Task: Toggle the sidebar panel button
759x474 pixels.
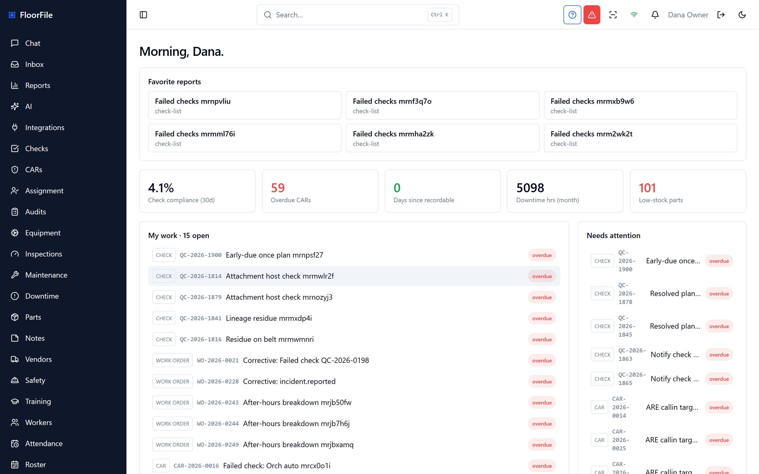Action: 143,15
